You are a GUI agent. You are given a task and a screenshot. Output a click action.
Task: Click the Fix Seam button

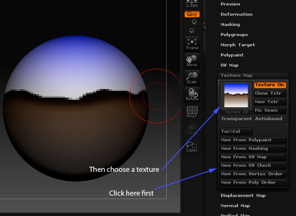[270, 110]
